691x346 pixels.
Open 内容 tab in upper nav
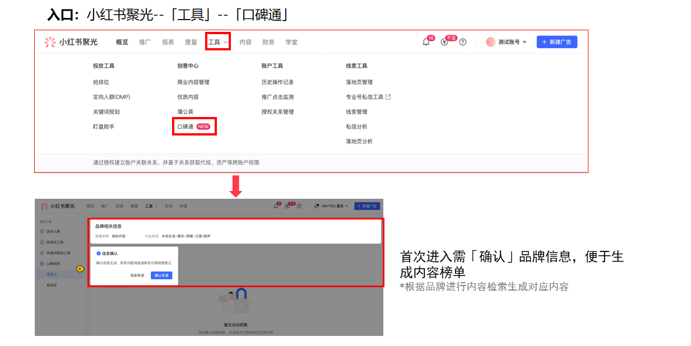pyautogui.click(x=245, y=42)
